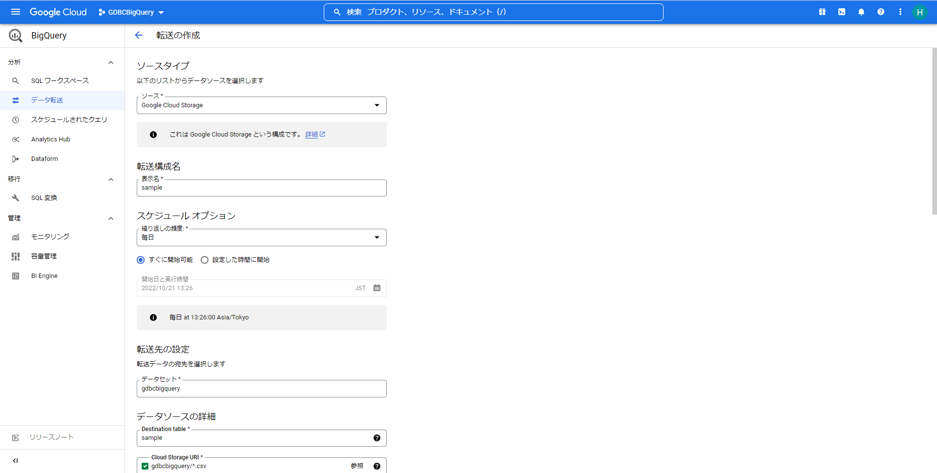Select the すぐに開始可能 radio option
937x473 pixels.
click(x=141, y=260)
